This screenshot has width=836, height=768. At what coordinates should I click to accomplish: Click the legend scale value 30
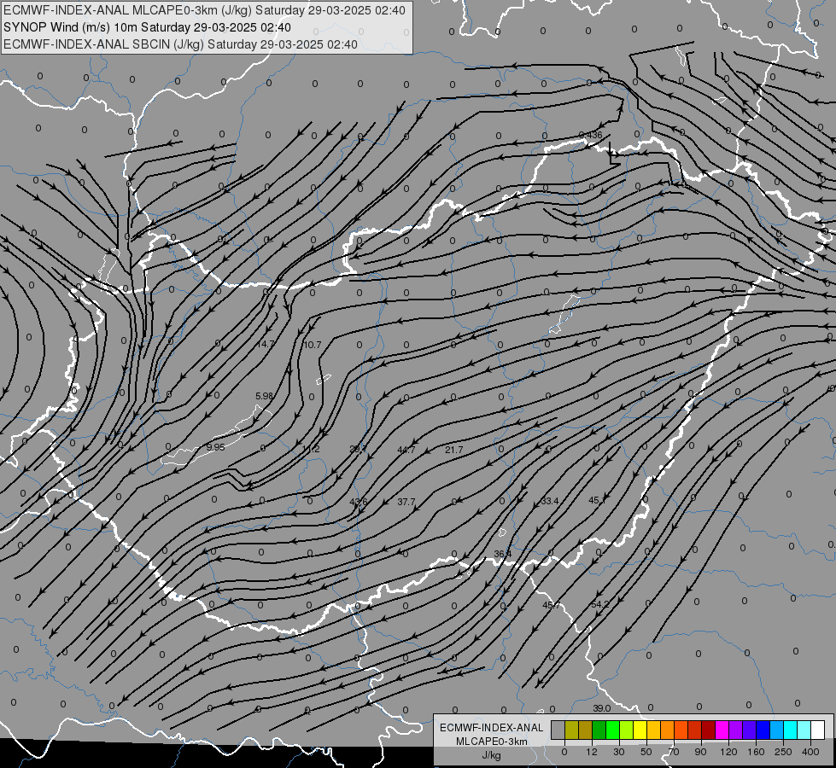[619, 752]
